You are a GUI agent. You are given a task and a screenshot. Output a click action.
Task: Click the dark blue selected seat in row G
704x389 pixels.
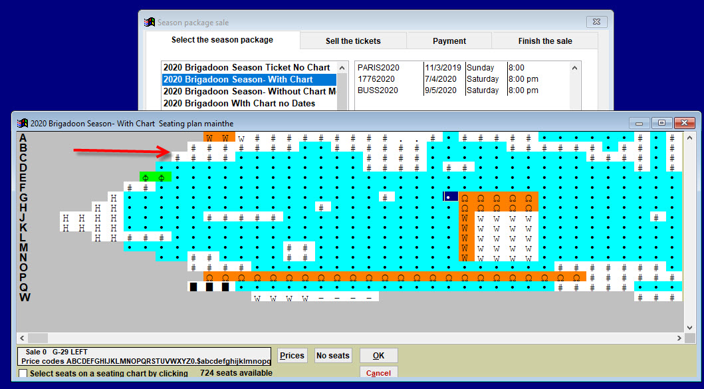click(x=450, y=197)
